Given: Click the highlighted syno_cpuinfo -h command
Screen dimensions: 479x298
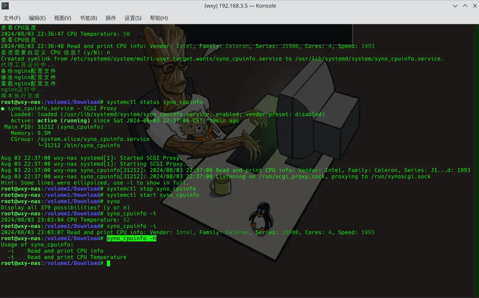Looking at the screenshot, I should tap(131, 238).
